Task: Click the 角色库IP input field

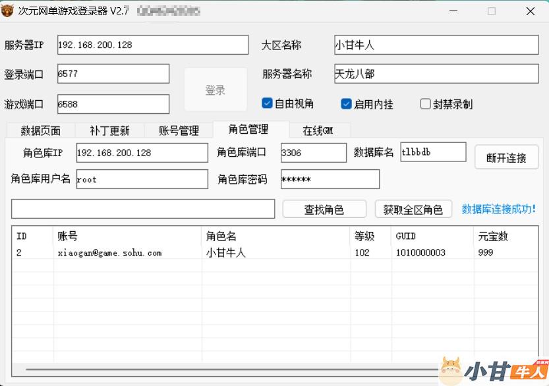Action: pos(142,153)
